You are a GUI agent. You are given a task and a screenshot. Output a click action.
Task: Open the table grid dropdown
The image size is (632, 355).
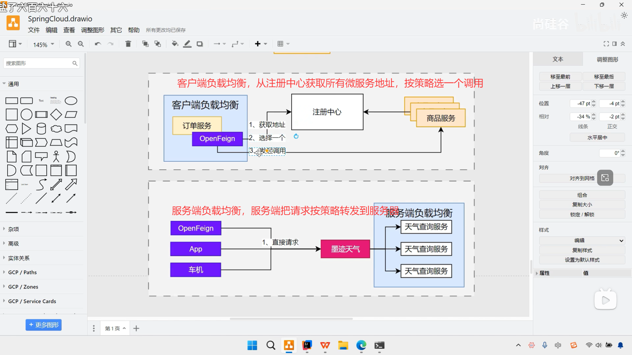(283, 44)
